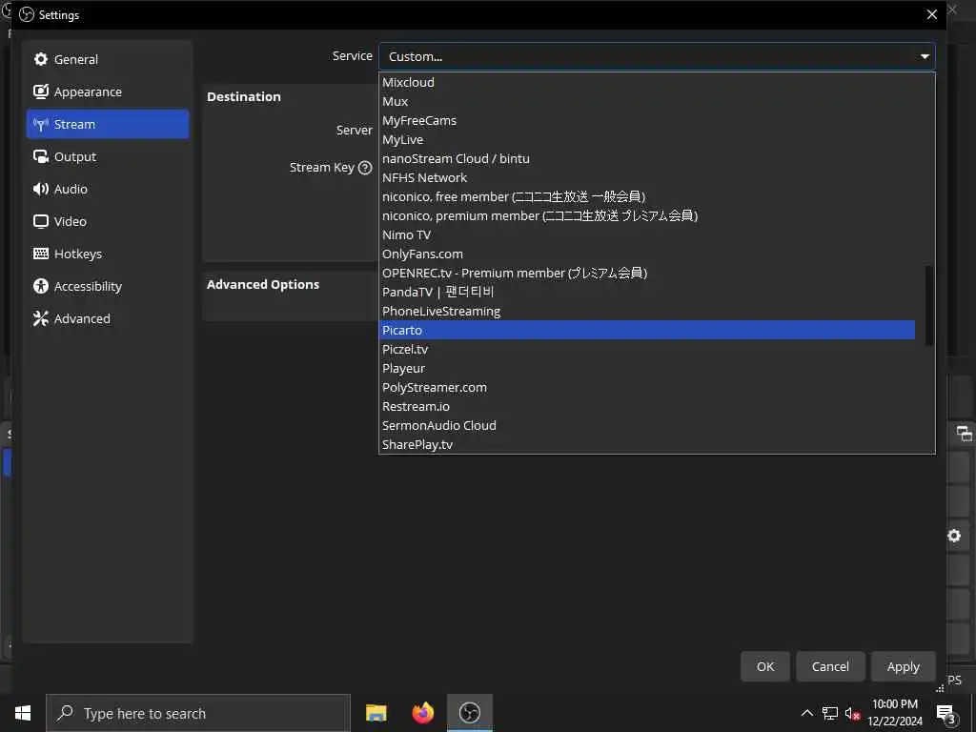Image resolution: width=976 pixels, height=732 pixels.
Task: Select OPENREC.tv - Premium member option
Action: point(647,274)
